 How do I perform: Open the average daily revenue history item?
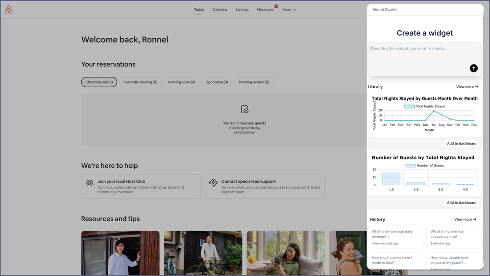(x=395, y=237)
